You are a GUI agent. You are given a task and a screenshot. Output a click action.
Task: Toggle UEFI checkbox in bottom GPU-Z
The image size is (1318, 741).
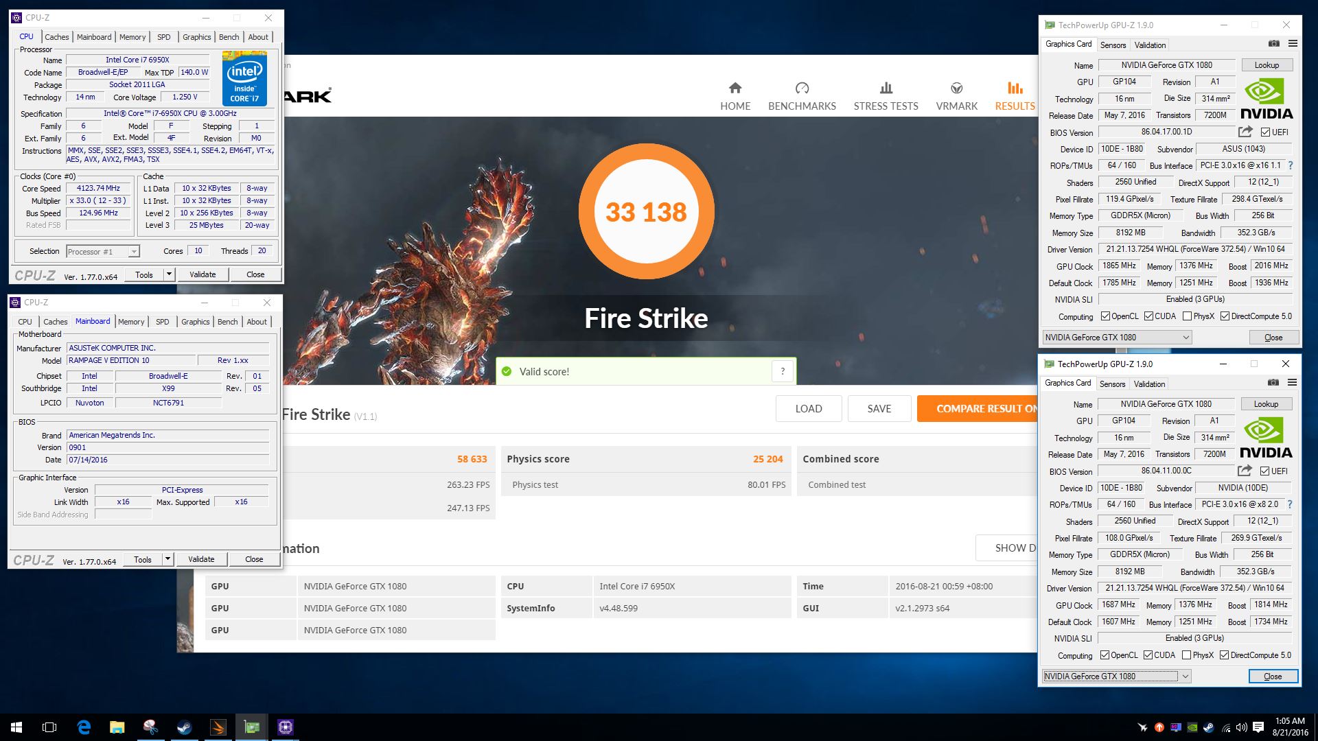1264,471
